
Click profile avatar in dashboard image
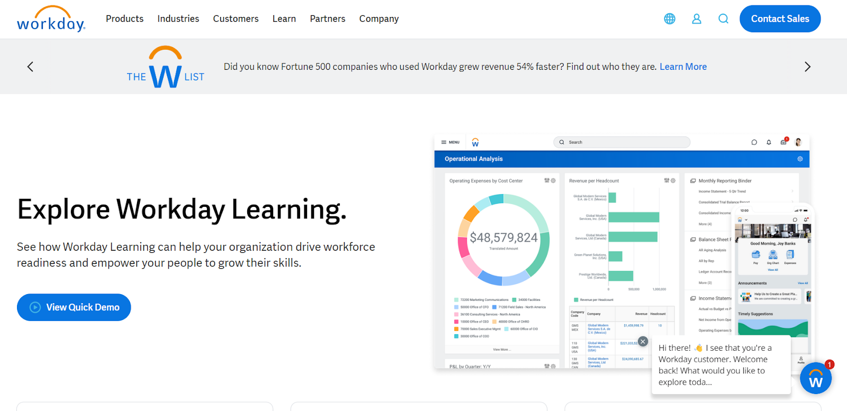[x=798, y=142]
